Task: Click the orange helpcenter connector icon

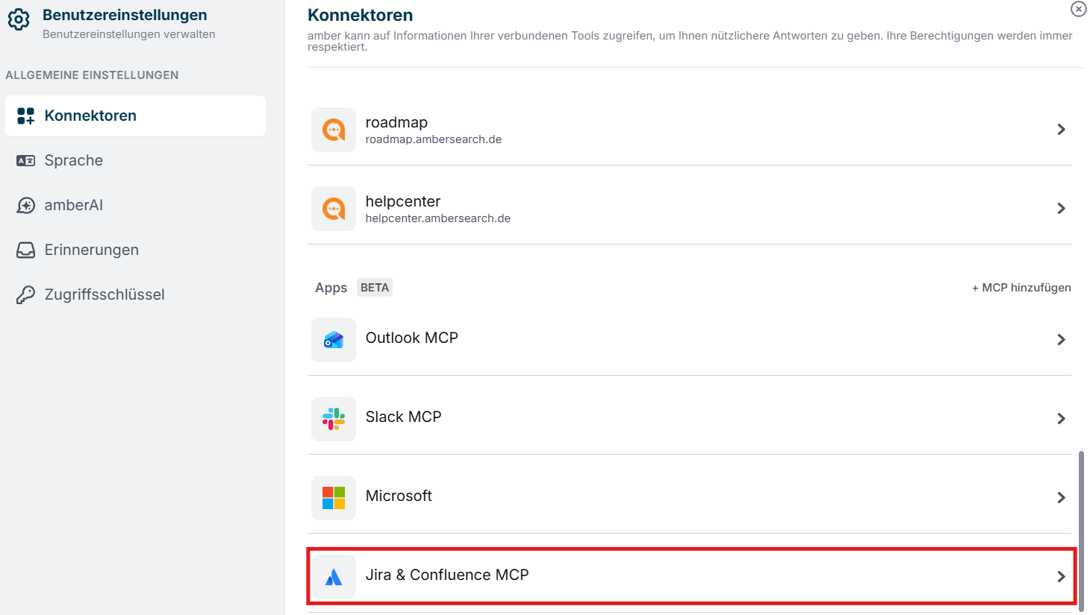Action: tap(334, 209)
